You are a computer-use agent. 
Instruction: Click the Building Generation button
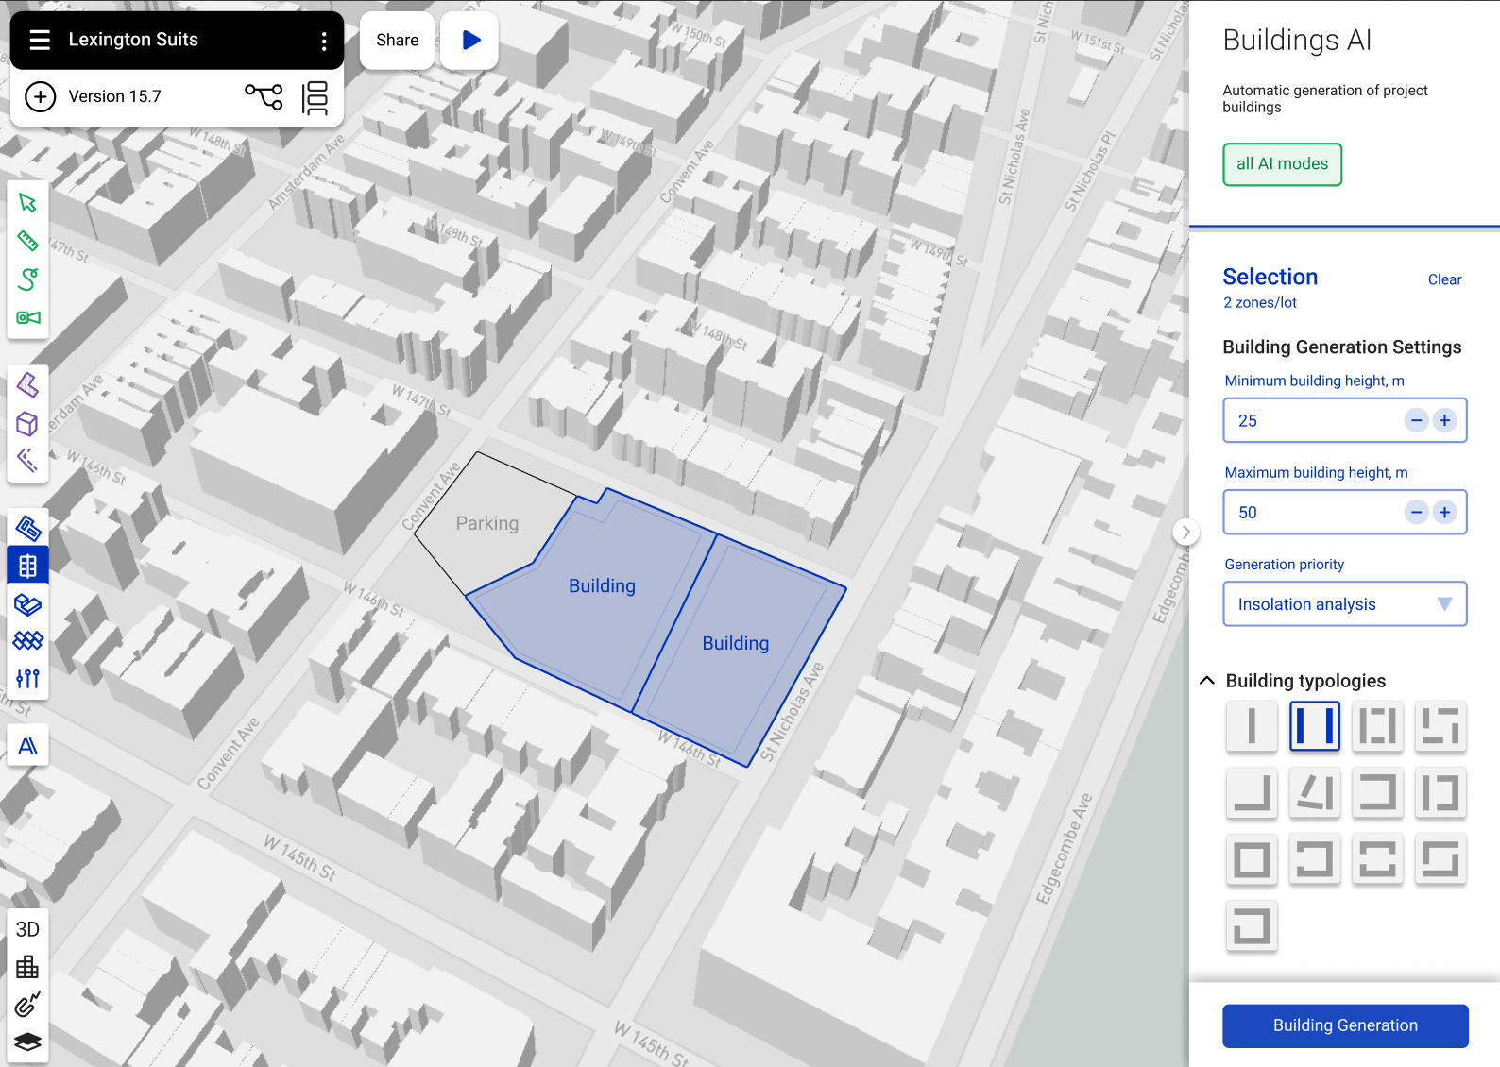1344,1025
